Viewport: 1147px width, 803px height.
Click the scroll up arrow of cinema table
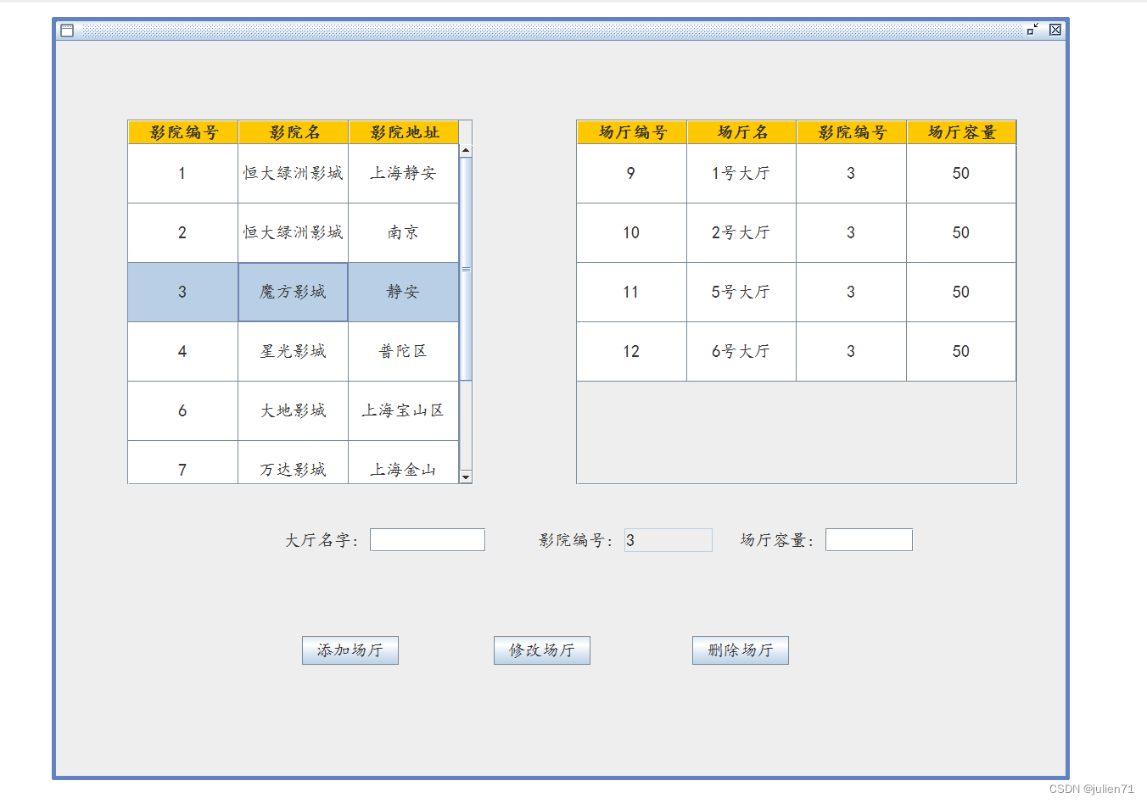(x=465, y=150)
